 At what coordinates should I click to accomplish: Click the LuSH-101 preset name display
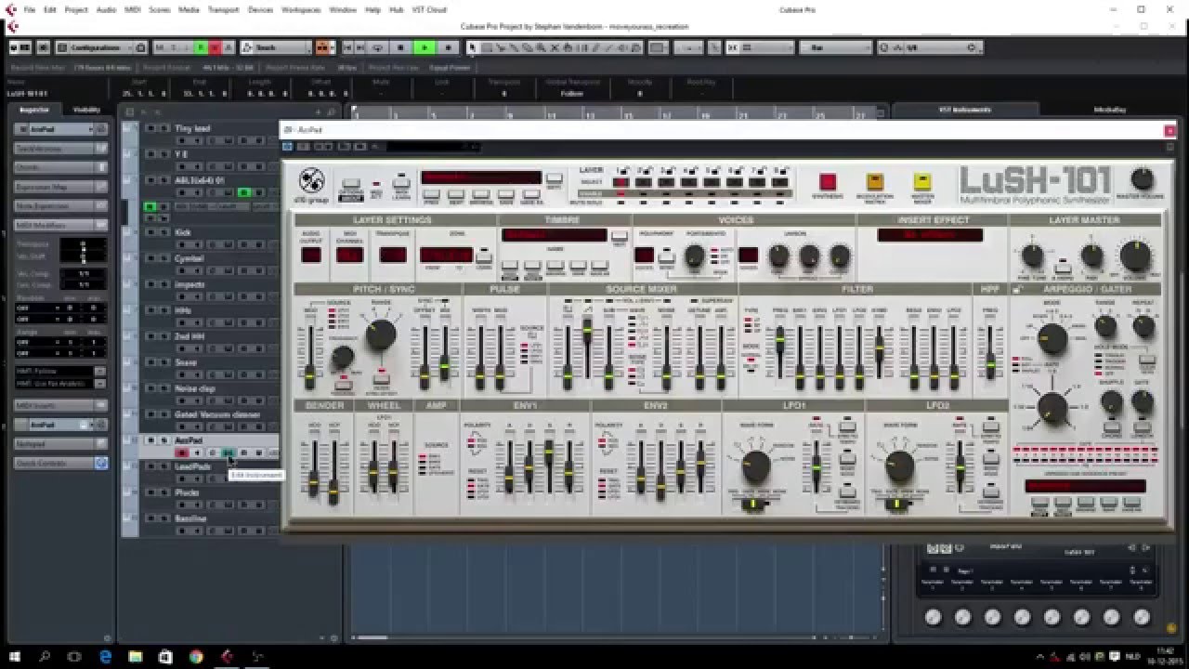click(480, 177)
